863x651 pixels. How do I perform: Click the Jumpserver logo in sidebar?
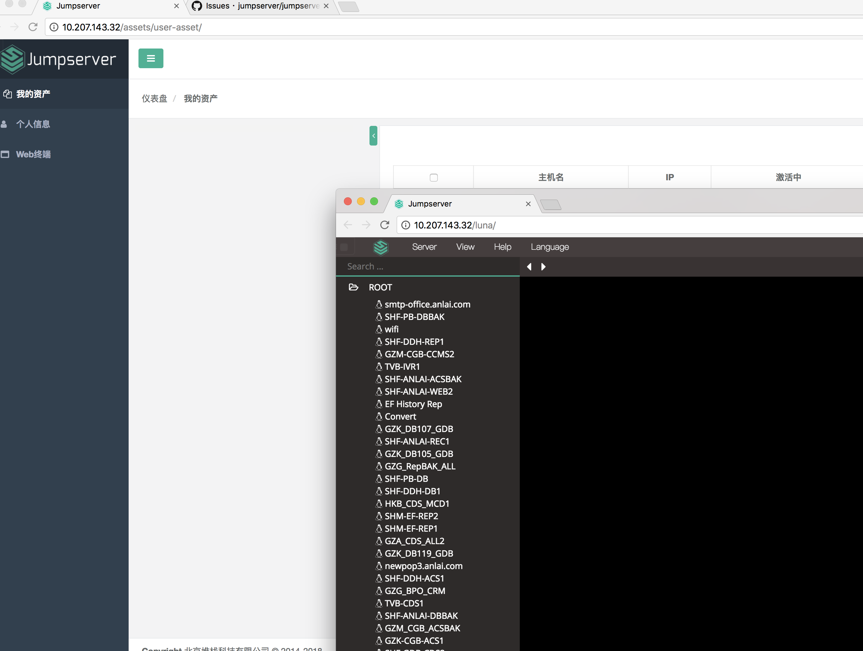point(58,59)
